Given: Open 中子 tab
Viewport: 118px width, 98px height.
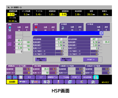Looking at the screenshot, I should coord(30,77).
